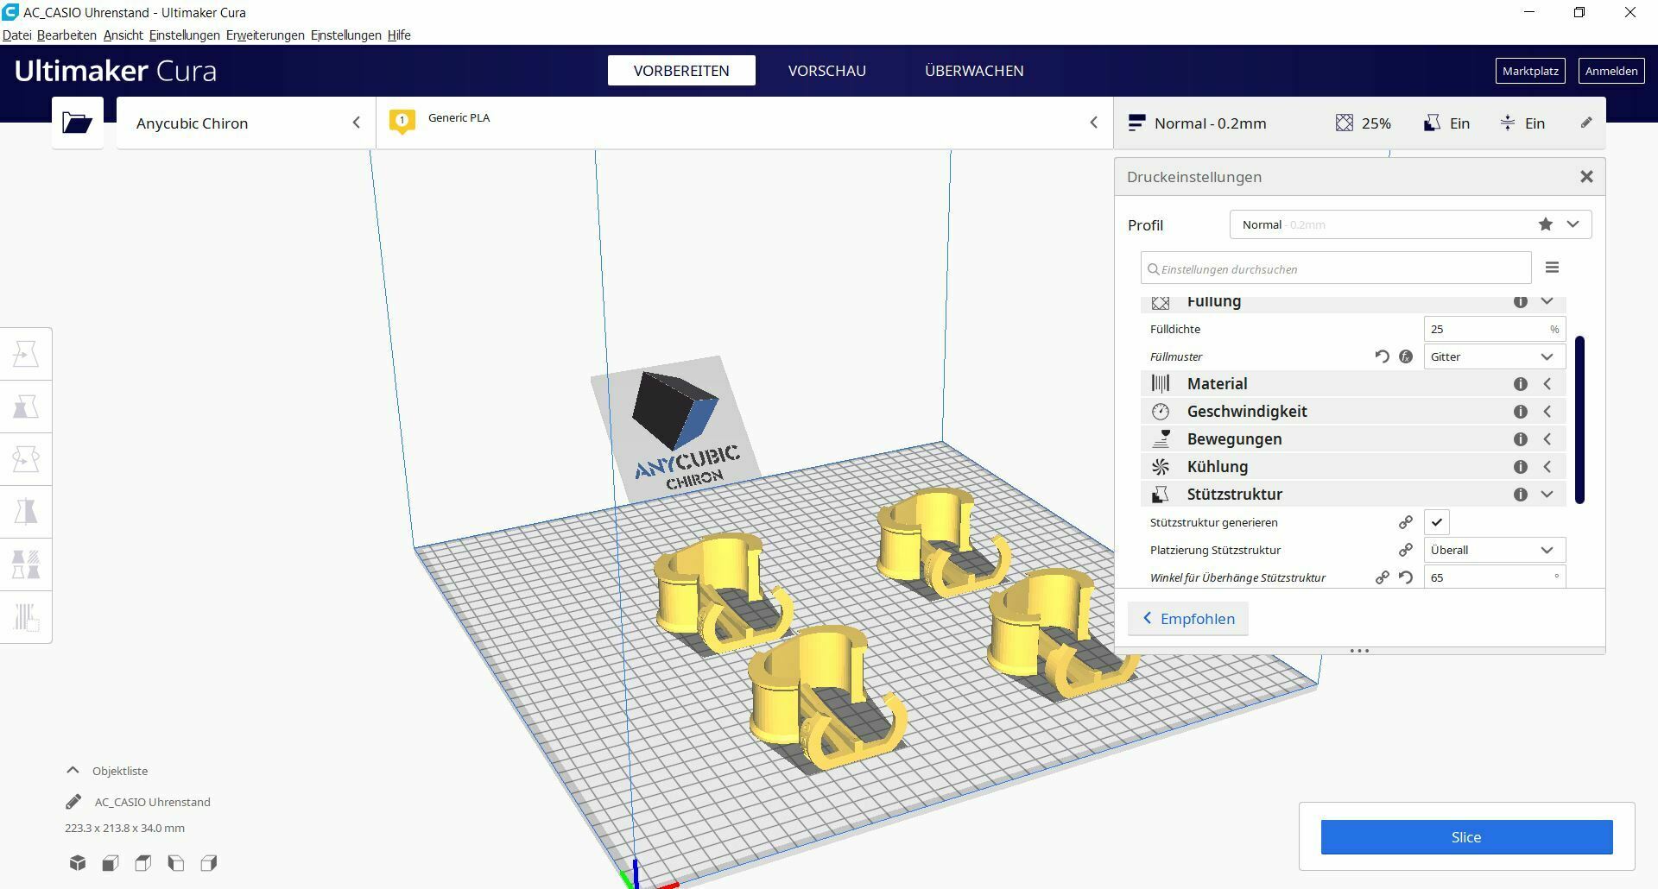The width and height of the screenshot is (1658, 889).
Task: Open the Bearbeiten menu
Action: [66, 35]
